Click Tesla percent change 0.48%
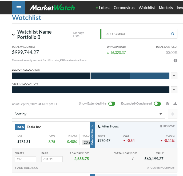This screenshot has width=183, height=176. [x=72, y=142]
